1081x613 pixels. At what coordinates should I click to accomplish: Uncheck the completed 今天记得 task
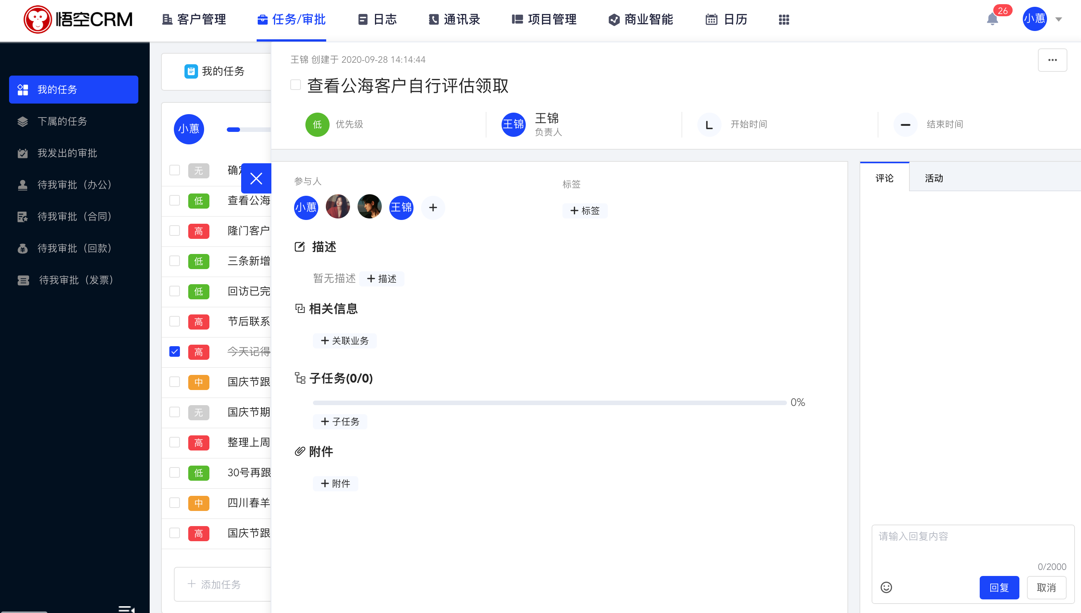174,351
